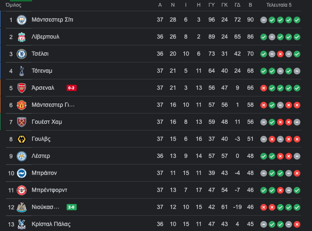Select the Κρίσταλ Πάλας team name
Viewport: 312px width, 231px height.
(x=51, y=224)
